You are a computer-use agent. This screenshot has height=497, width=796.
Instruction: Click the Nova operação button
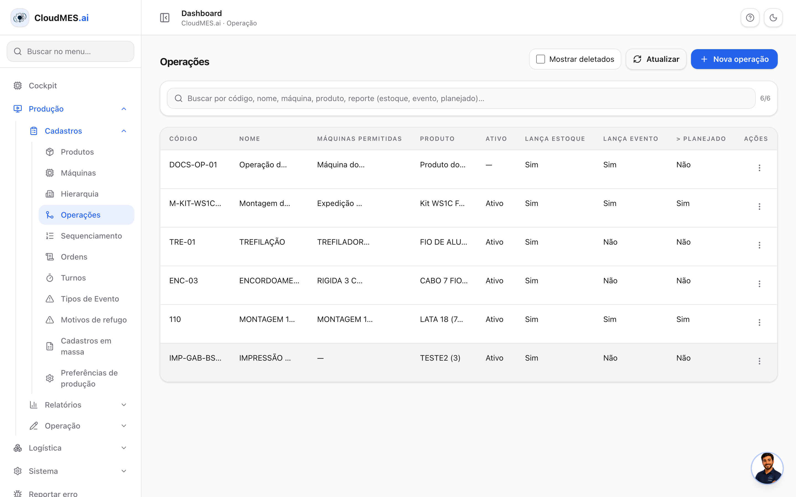[734, 59]
